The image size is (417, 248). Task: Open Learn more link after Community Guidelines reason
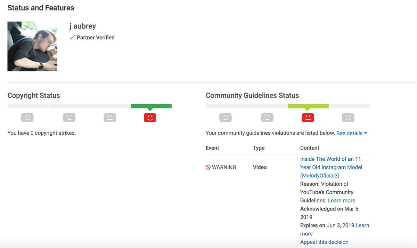coord(342,200)
